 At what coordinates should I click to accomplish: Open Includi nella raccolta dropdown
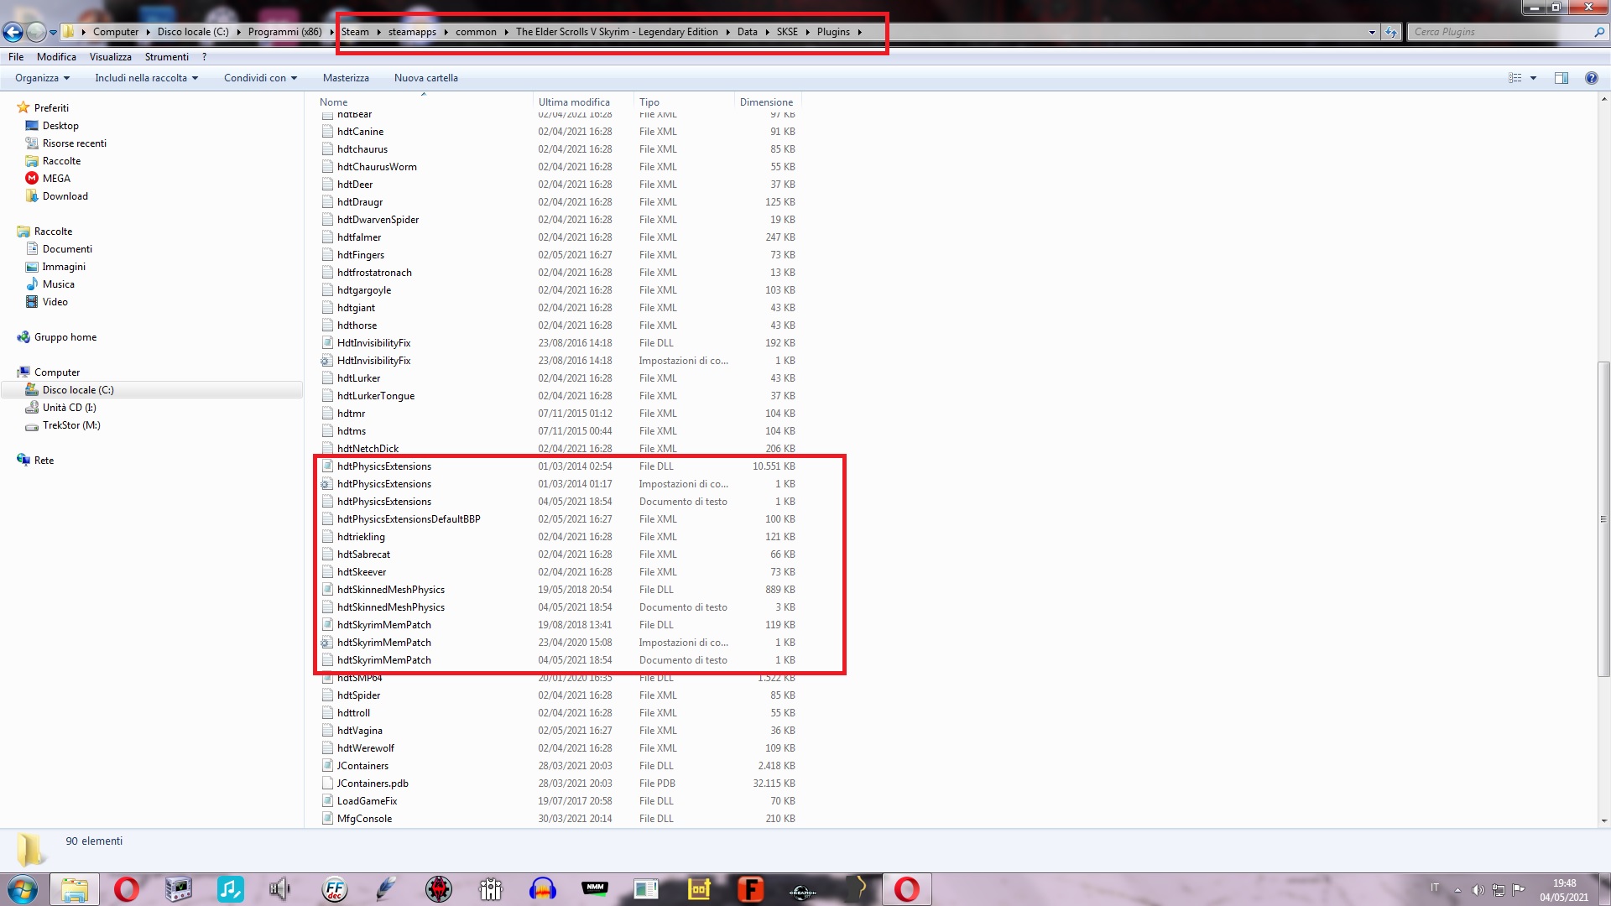(x=146, y=78)
